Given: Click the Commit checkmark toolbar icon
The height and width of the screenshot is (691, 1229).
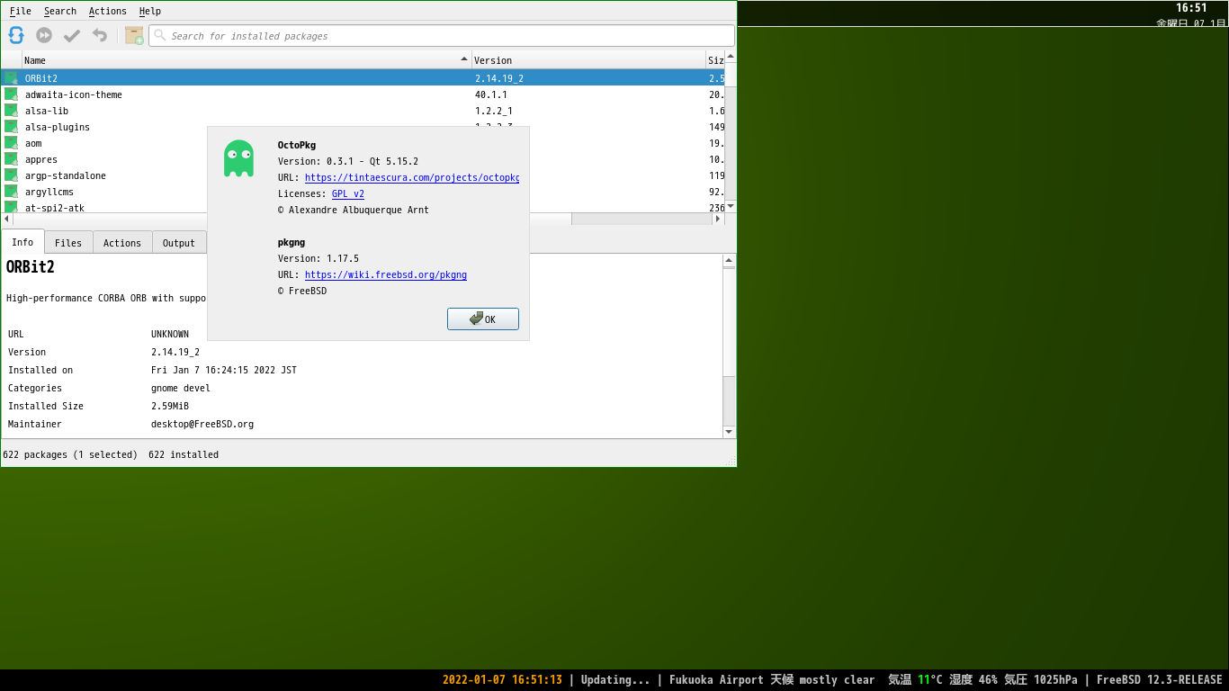Looking at the screenshot, I should pos(72,35).
